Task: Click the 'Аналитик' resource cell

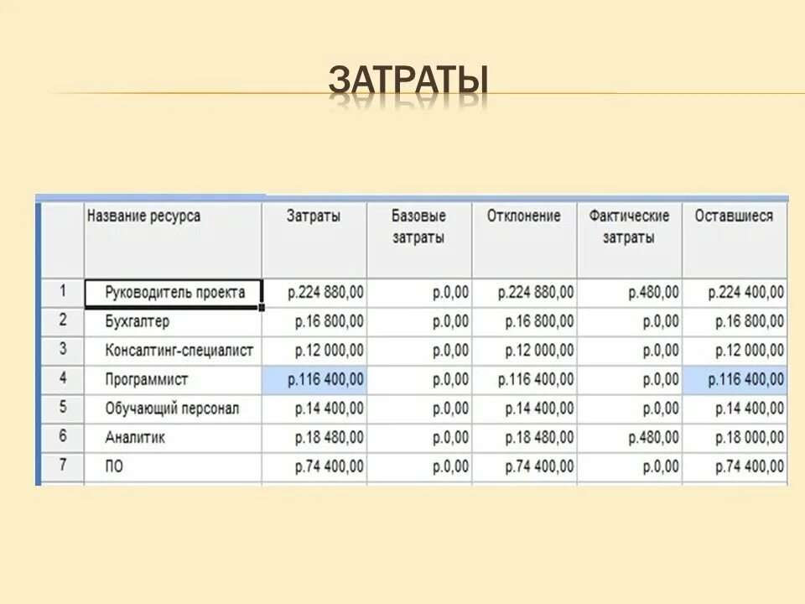Action: click(173, 438)
